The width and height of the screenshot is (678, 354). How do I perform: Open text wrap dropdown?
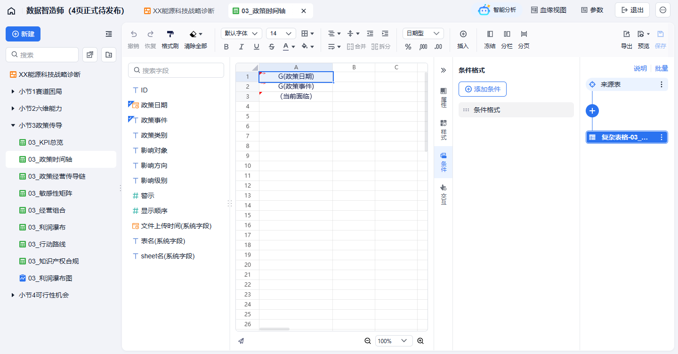click(334, 47)
